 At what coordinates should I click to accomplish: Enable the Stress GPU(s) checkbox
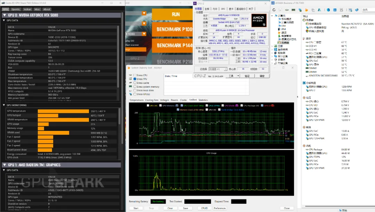point(135,94)
